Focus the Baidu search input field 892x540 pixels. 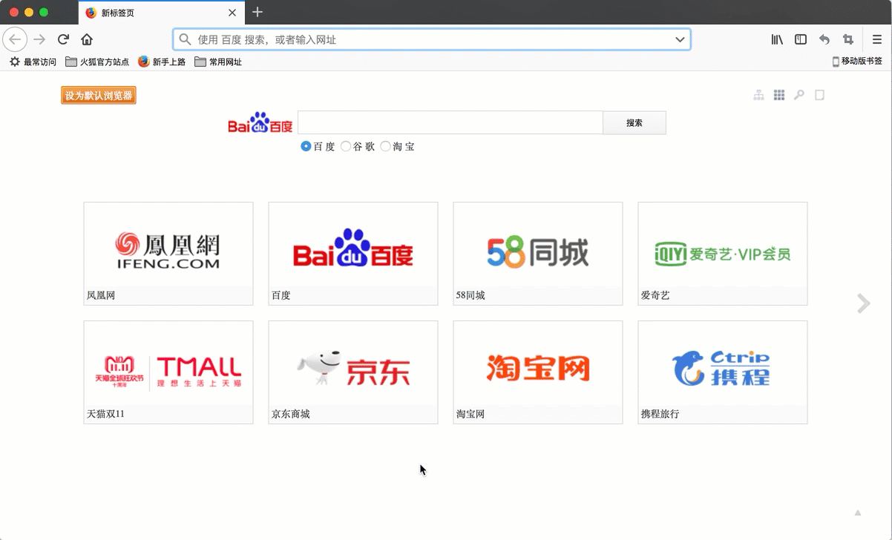(x=450, y=123)
